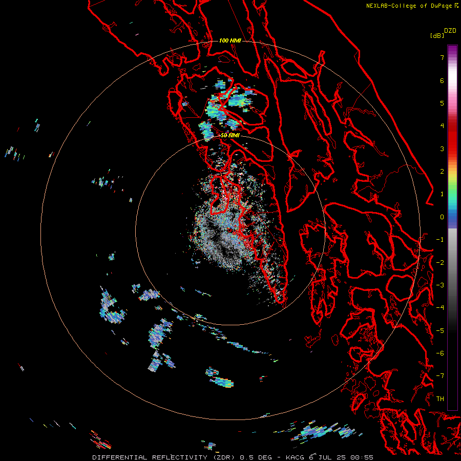Viewport: 461px width, 461px height.
Task: Click the -6 value on the color scale
Action: click(440, 353)
